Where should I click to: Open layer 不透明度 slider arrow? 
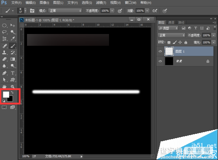(214, 35)
